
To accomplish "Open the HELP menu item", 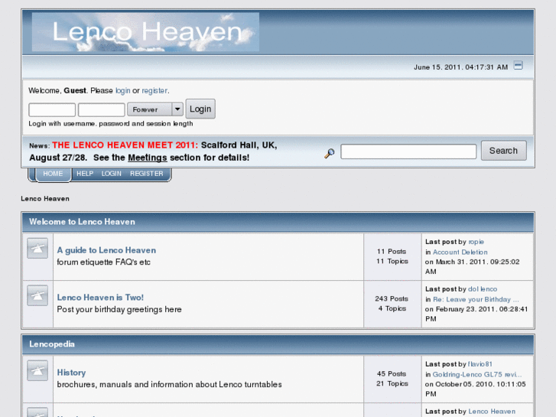I will (85, 174).
